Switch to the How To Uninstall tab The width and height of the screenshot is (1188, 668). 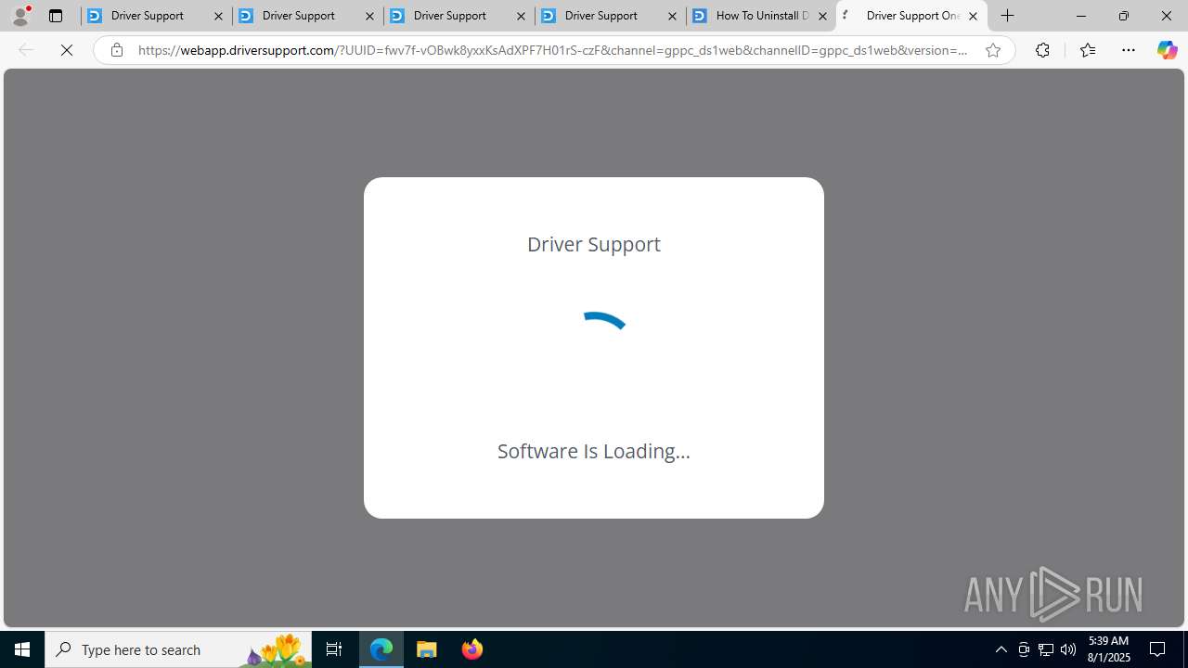click(761, 16)
